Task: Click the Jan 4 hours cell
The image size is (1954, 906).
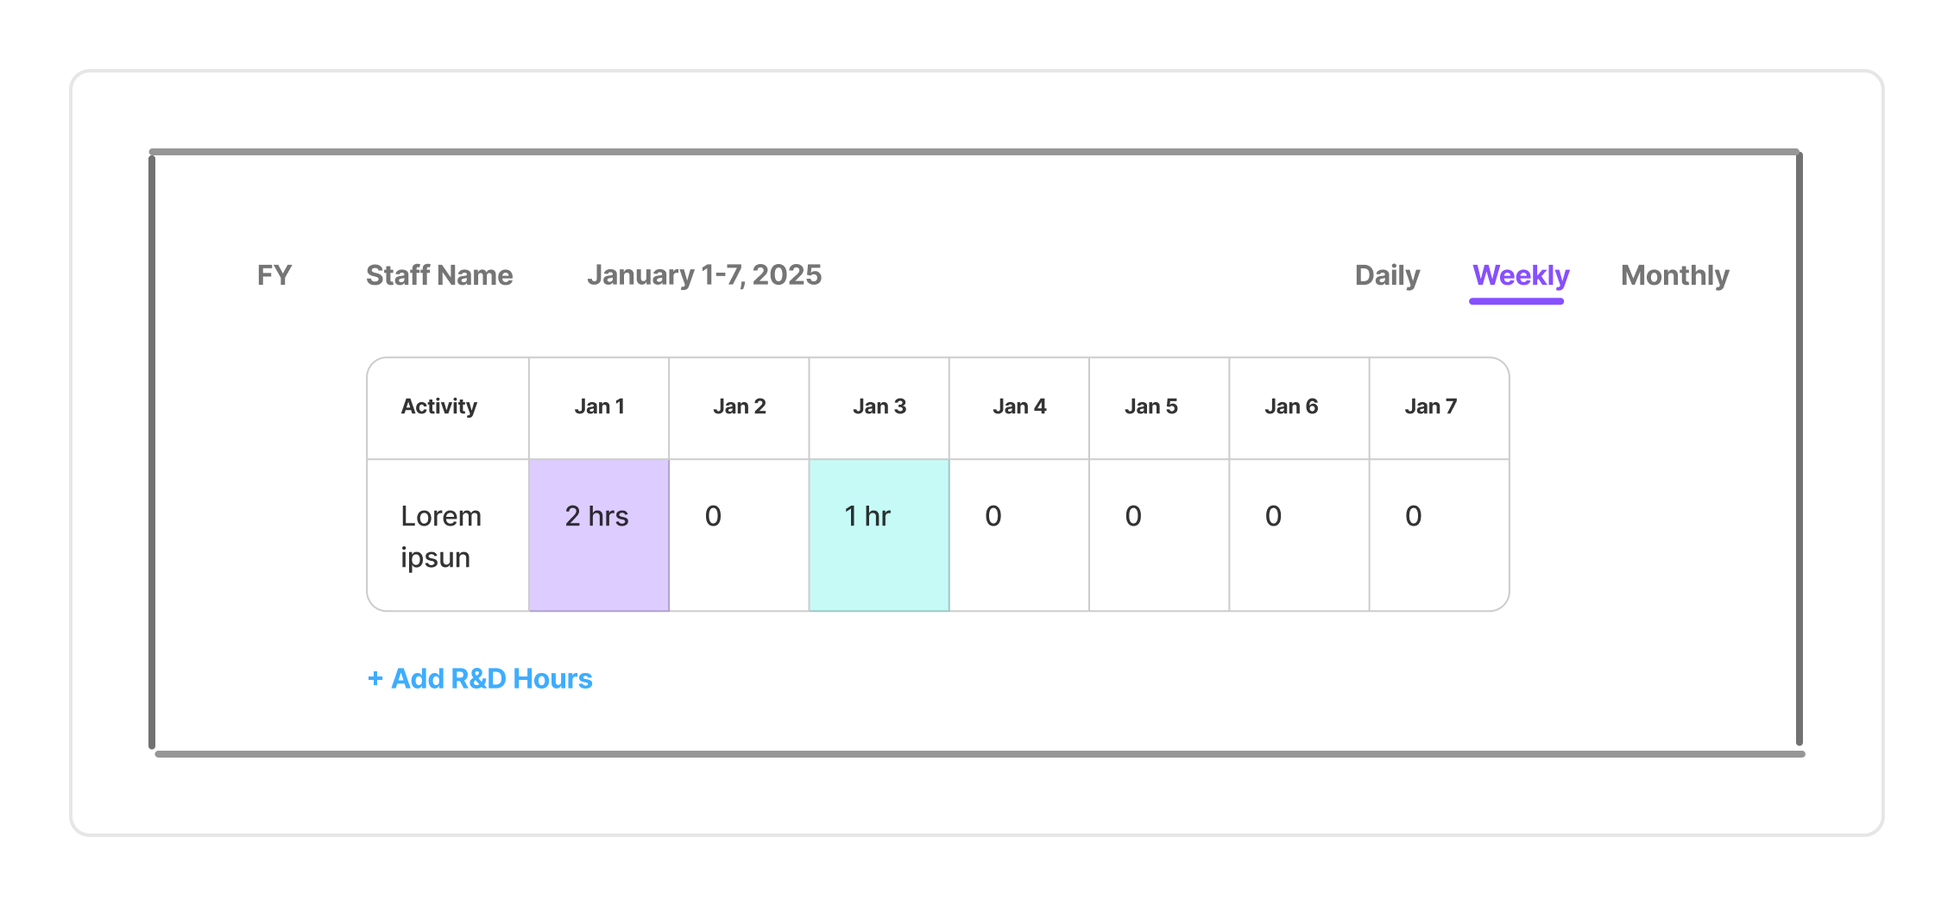Action: (1019, 535)
